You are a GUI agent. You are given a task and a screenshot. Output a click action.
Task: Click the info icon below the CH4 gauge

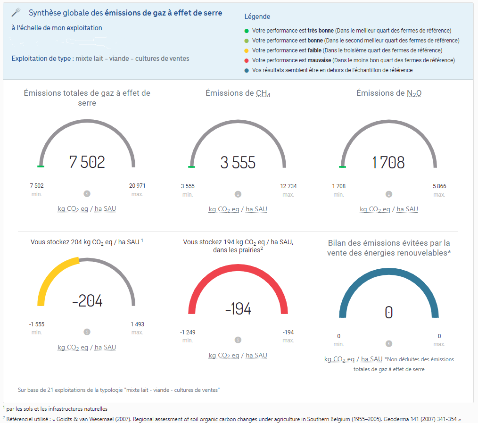[x=238, y=193]
